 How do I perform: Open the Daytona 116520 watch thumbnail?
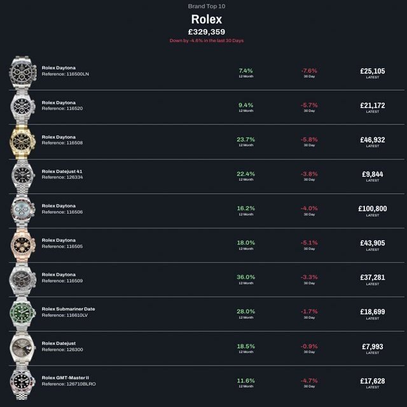tap(22, 106)
